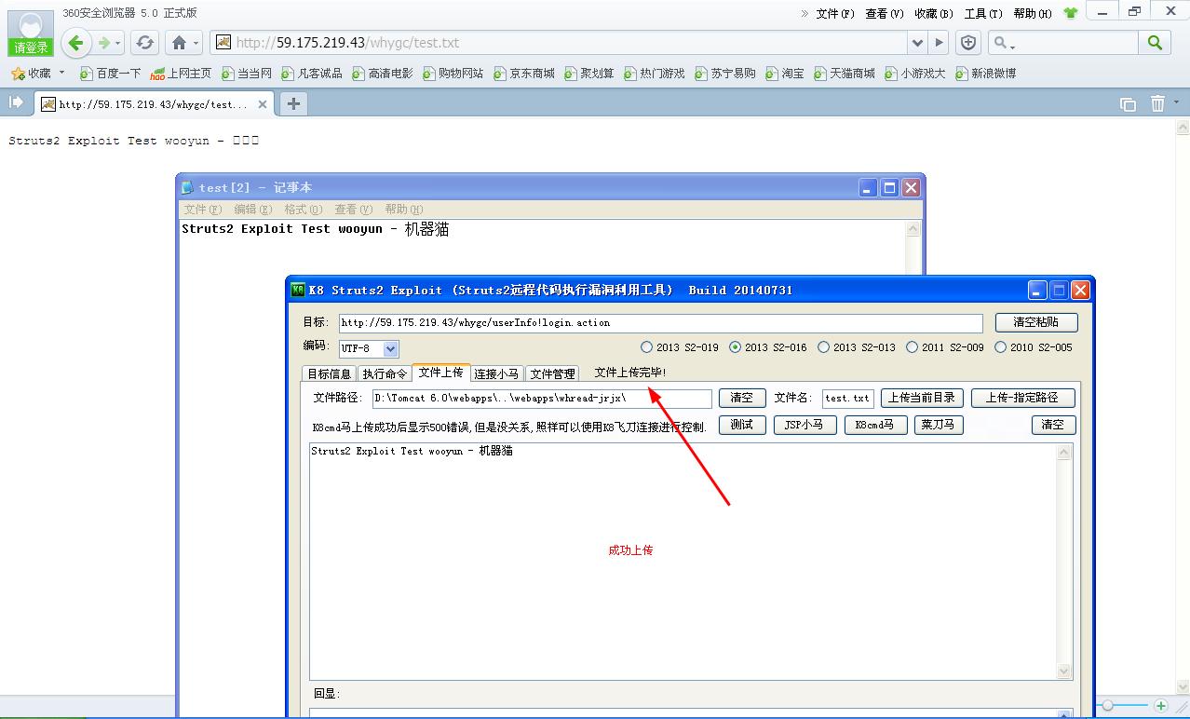Viewport: 1190px width, 719px height.
Task: Switch to the 文件管理 tab
Action: [x=552, y=373]
